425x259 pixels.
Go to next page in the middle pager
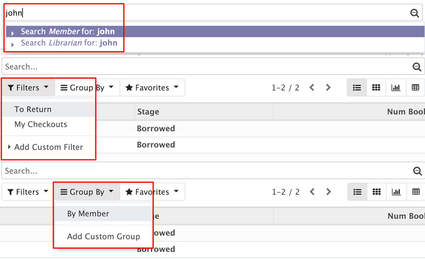click(x=328, y=87)
